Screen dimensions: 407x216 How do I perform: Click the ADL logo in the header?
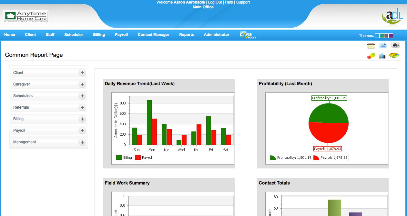(x=392, y=17)
